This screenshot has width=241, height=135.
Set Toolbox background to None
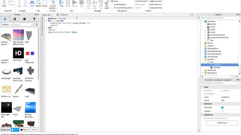tap(33, 130)
